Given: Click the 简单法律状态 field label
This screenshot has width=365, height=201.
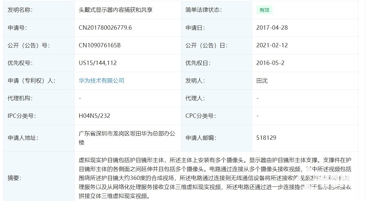Looking at the screenshot, I should 204,10.
